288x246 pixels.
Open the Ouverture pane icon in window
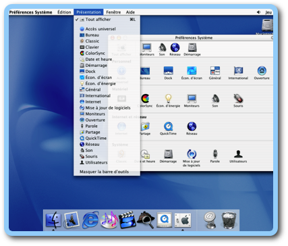[262, 71]
